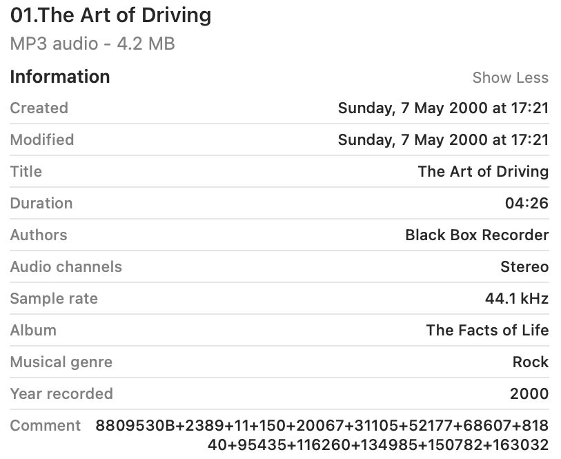Click the MP3 audio file size subtitle
Viewport: 561px width, 459px height.
tap(92, 44)
